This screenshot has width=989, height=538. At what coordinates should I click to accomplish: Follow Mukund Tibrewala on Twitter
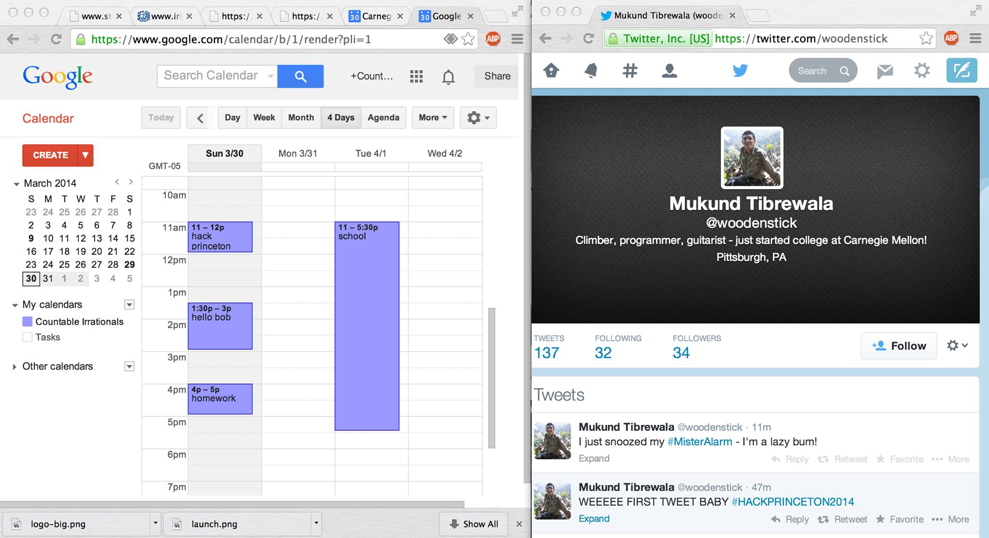click(x=899, y=346)
